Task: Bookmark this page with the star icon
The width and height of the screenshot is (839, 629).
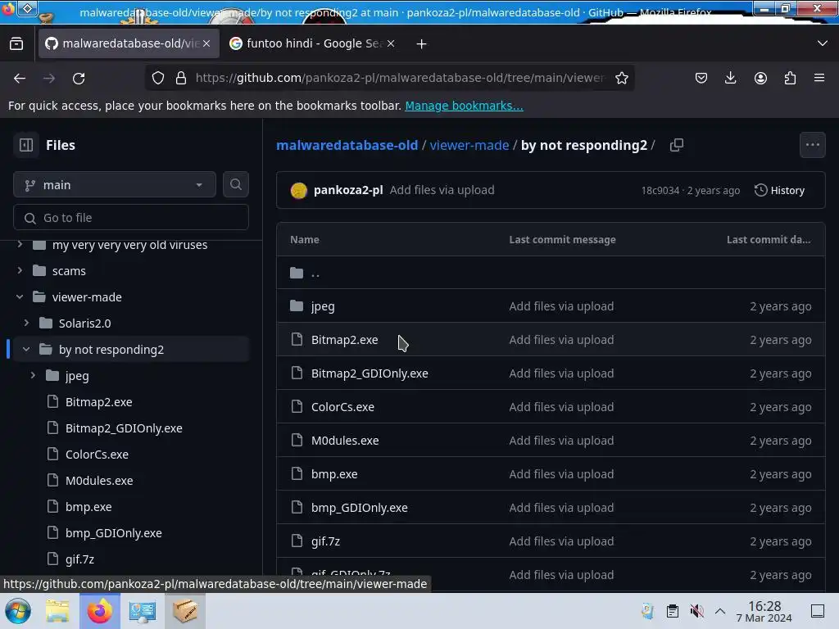Action: click(621, 78)
